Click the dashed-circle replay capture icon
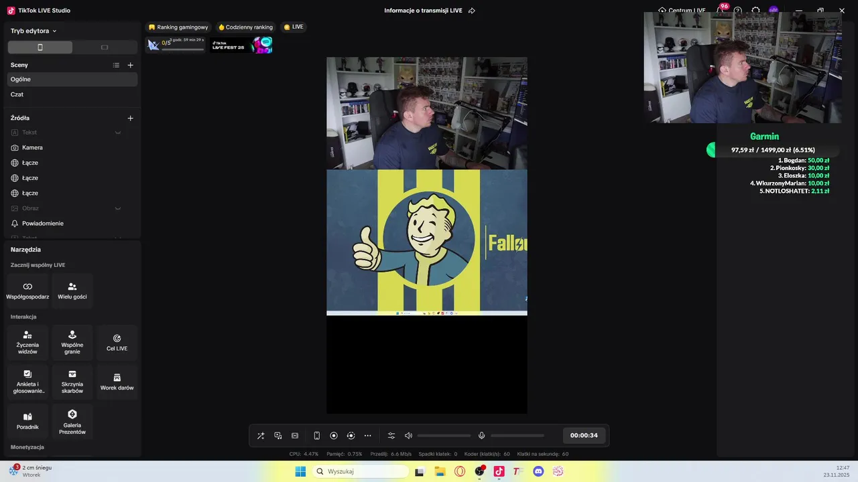This screenshot has height=482, width=858. pyautogui.click(x=351, y=436)
